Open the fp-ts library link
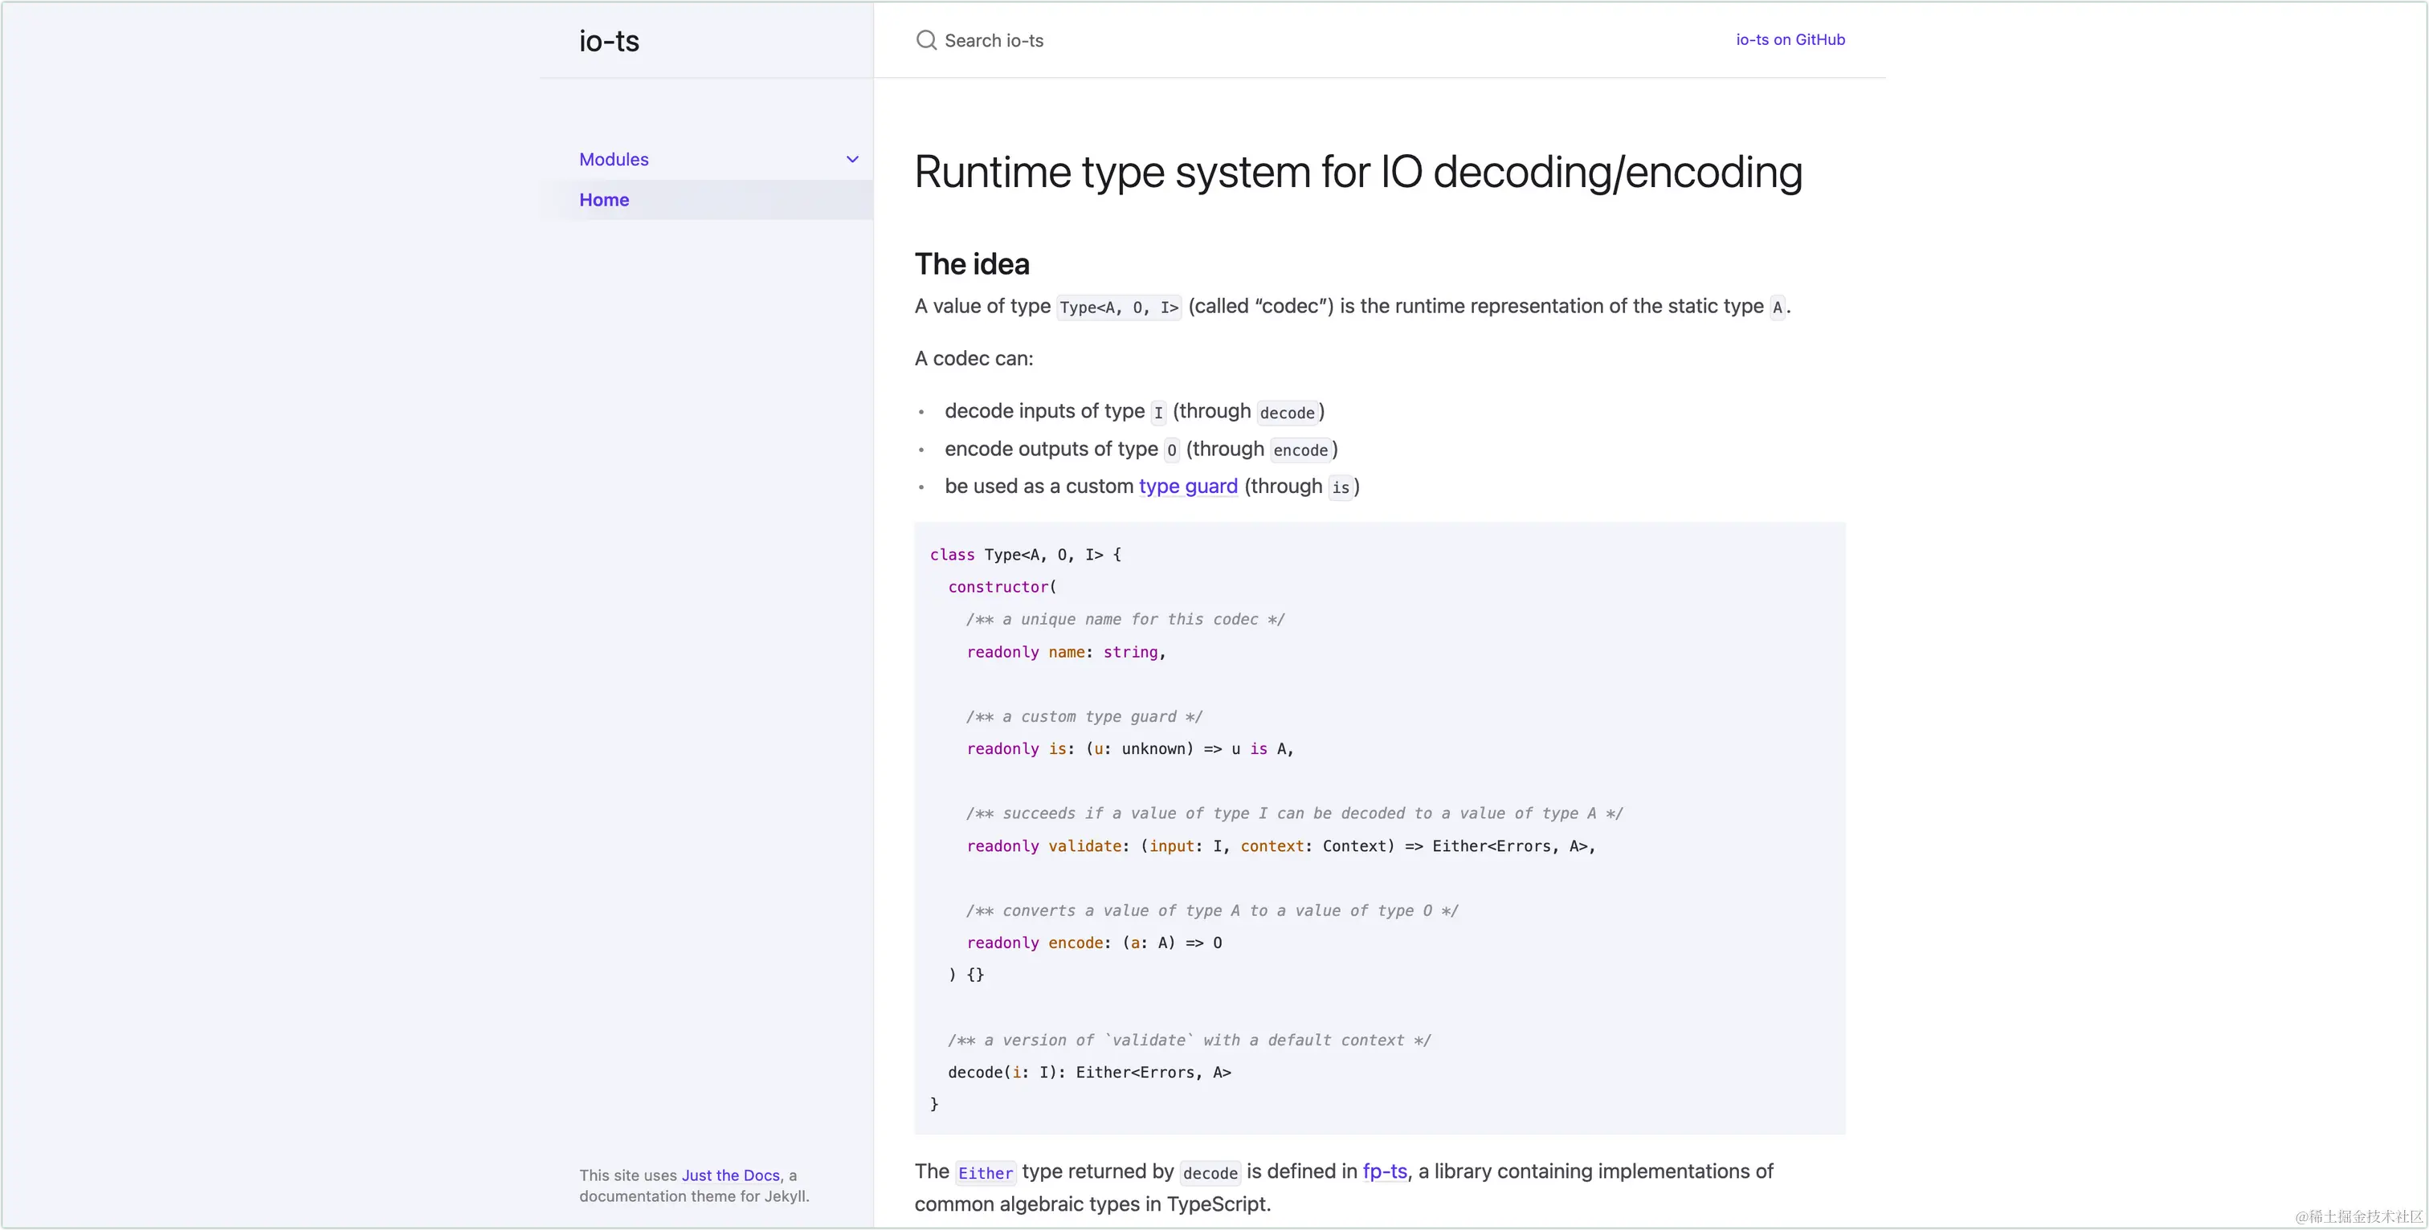The image size is (2429, 1230). click(x=1385, y=1171)
